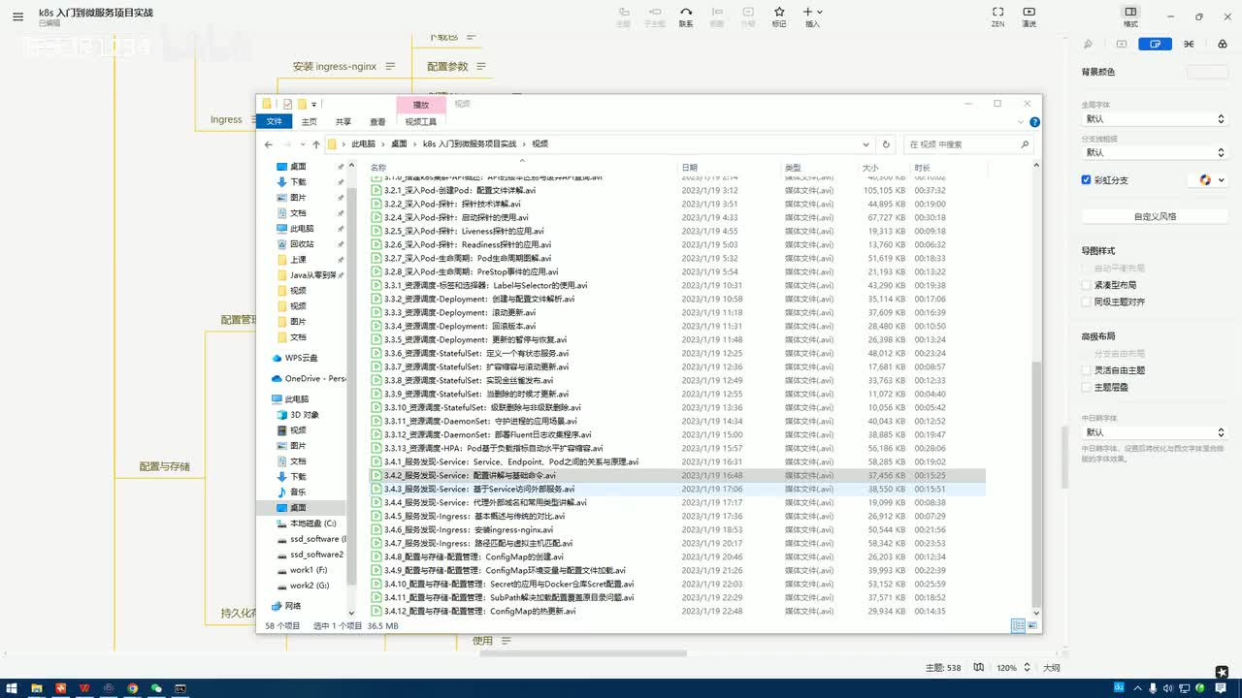
Task: Click the properties icon in quick access toolbar
Action: point(287,104)
